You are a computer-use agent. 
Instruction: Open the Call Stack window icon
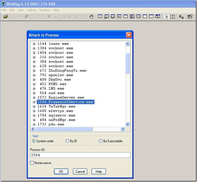point(132,17)
